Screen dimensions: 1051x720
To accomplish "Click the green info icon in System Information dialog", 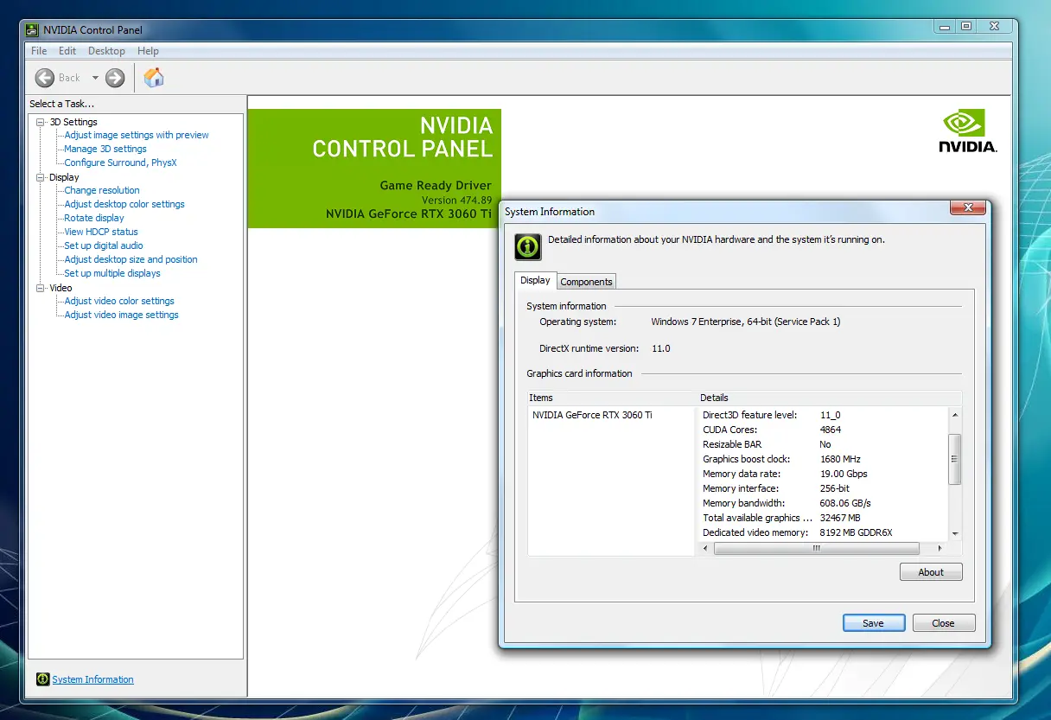I will click(x=527, y=246).
